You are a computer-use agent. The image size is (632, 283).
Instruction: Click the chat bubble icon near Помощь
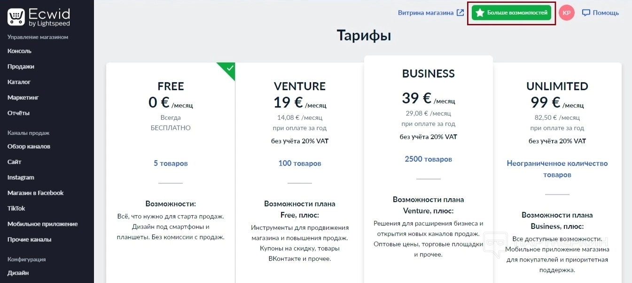click(x=586, y=13)
